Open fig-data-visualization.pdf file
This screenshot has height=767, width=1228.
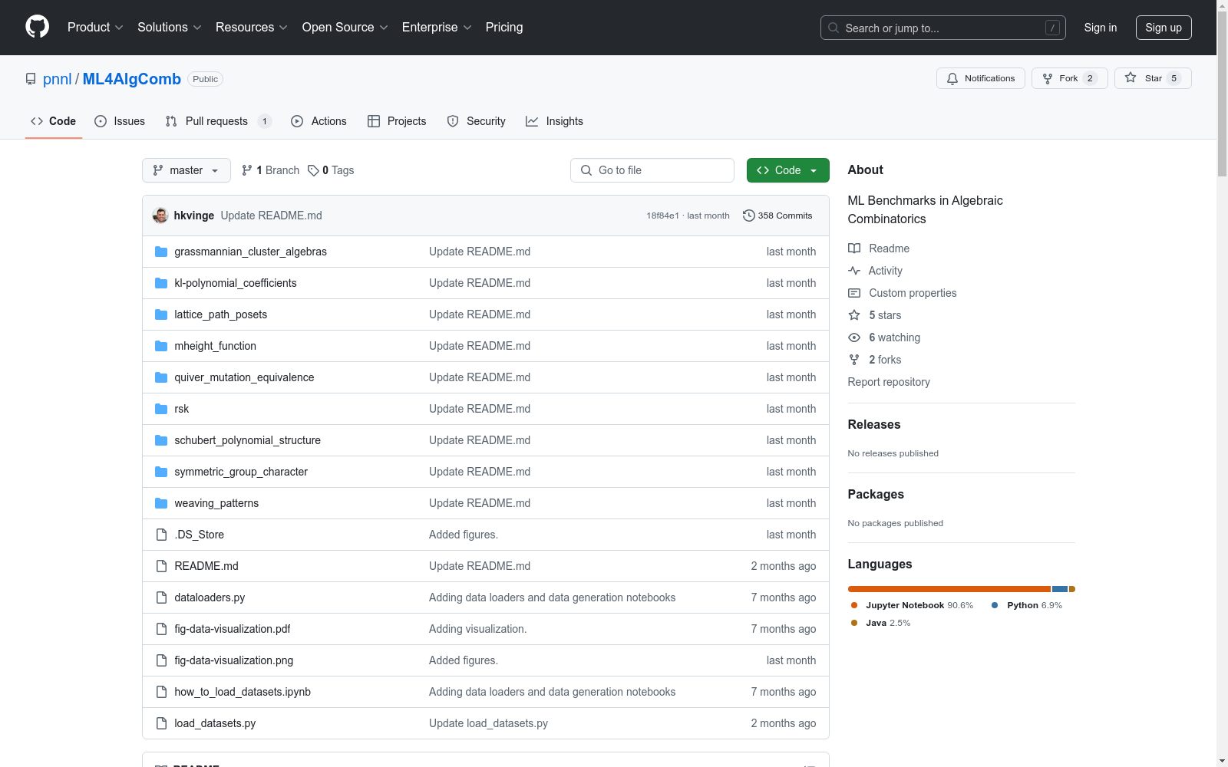pyautogui.click(x=233, y=629)
